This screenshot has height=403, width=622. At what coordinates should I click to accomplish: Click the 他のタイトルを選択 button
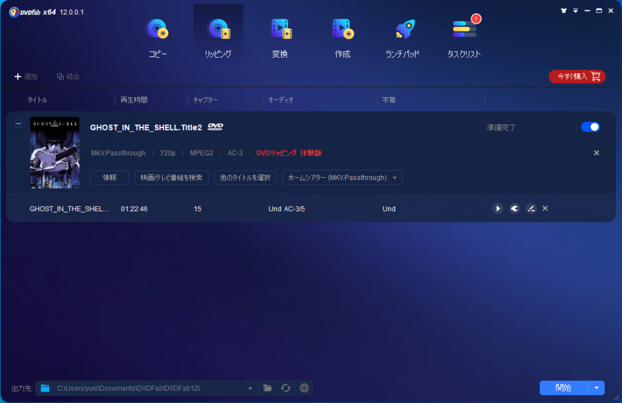pyautogui.click(x=245, y=178)
